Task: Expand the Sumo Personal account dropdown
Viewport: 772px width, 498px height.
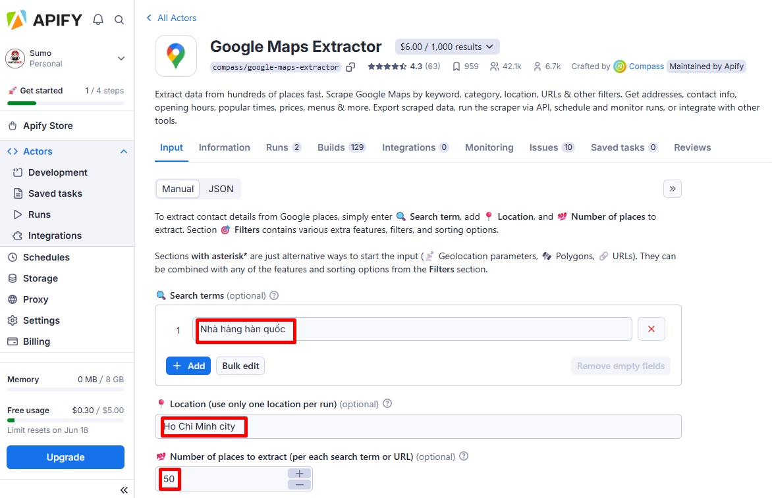Action: [x=121, y=59]
